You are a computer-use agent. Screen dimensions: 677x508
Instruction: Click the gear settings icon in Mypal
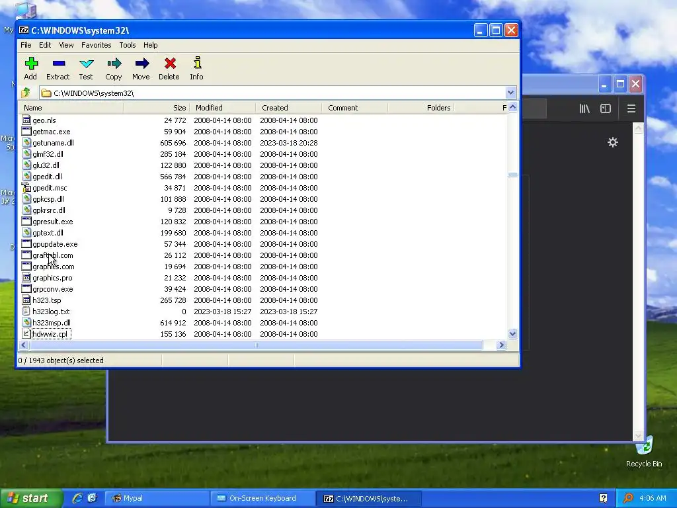coord(613,142)
